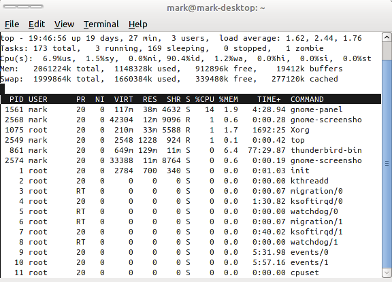Click the %CPU column header
The height and width of the screenshot is (282, 392).
[x=204, y=99]
